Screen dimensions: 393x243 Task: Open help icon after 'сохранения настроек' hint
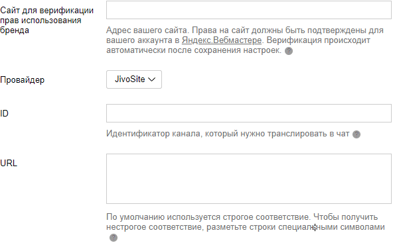point(289,51)
